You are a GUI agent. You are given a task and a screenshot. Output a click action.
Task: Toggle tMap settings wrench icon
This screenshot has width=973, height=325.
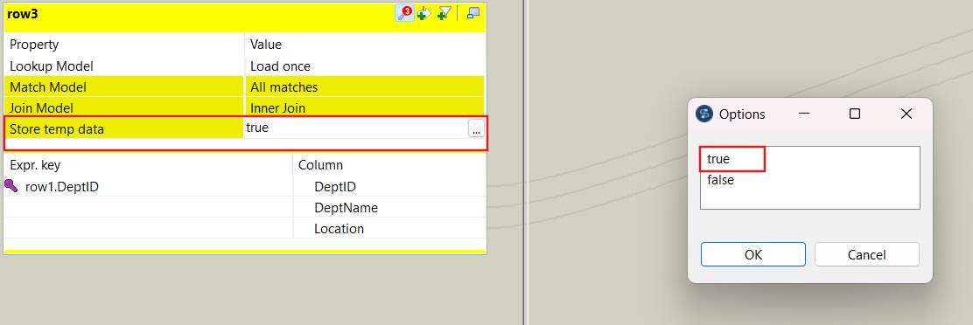pyautogui.click(x=404, y=12)
